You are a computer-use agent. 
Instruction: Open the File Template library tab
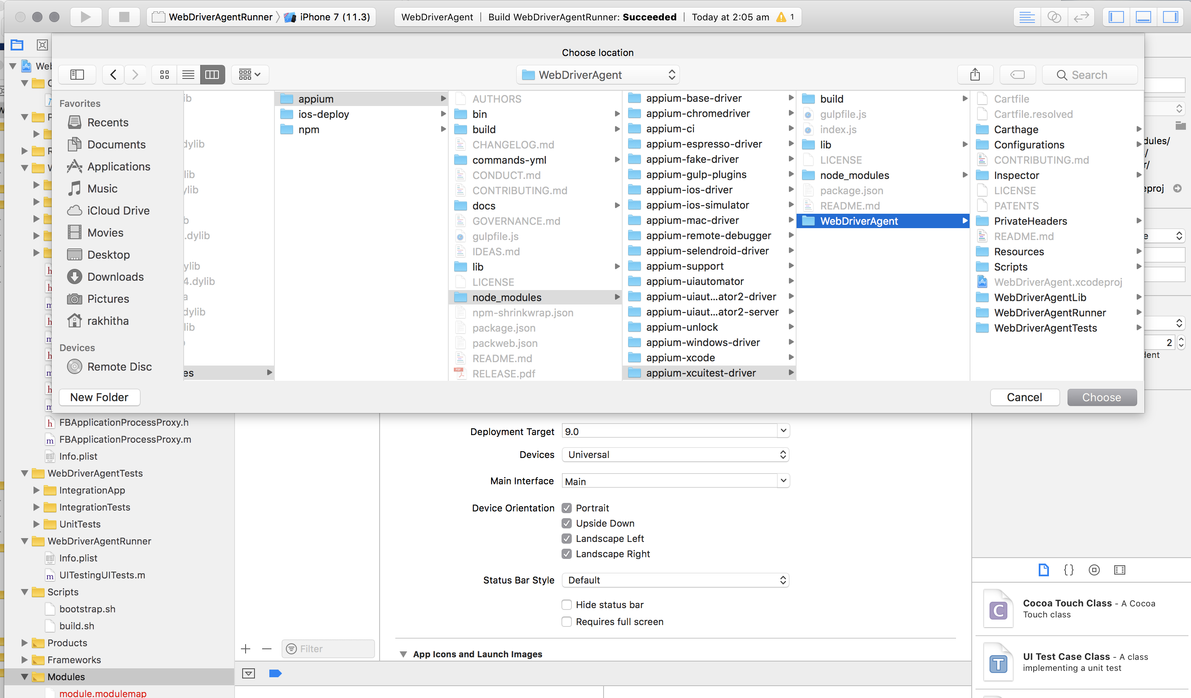tap(1043, 570)
